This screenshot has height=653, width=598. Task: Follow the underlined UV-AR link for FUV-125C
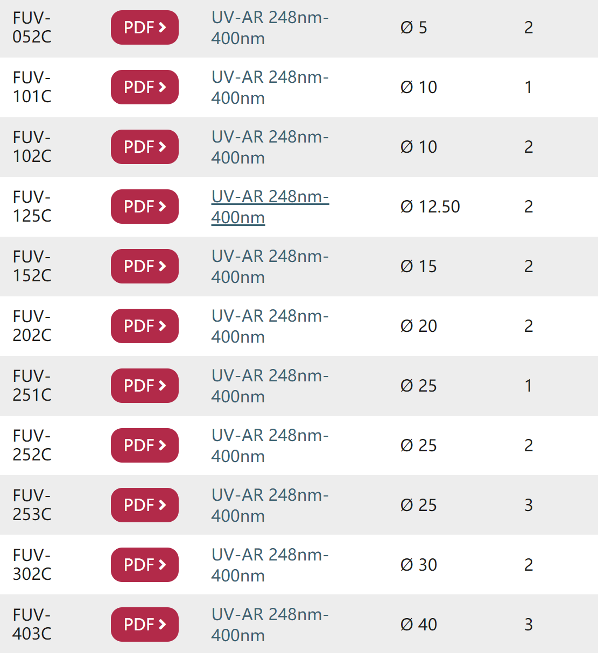270,207
